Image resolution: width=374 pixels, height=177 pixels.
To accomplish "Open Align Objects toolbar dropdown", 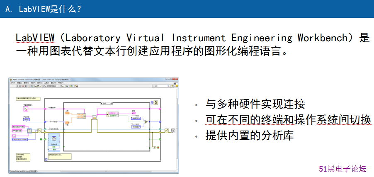I will click(63, 86).
